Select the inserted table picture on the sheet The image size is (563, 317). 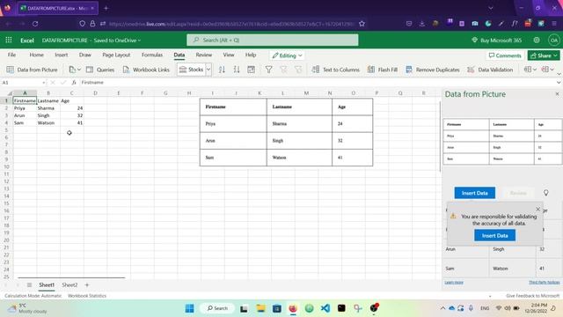pos(286,132)
